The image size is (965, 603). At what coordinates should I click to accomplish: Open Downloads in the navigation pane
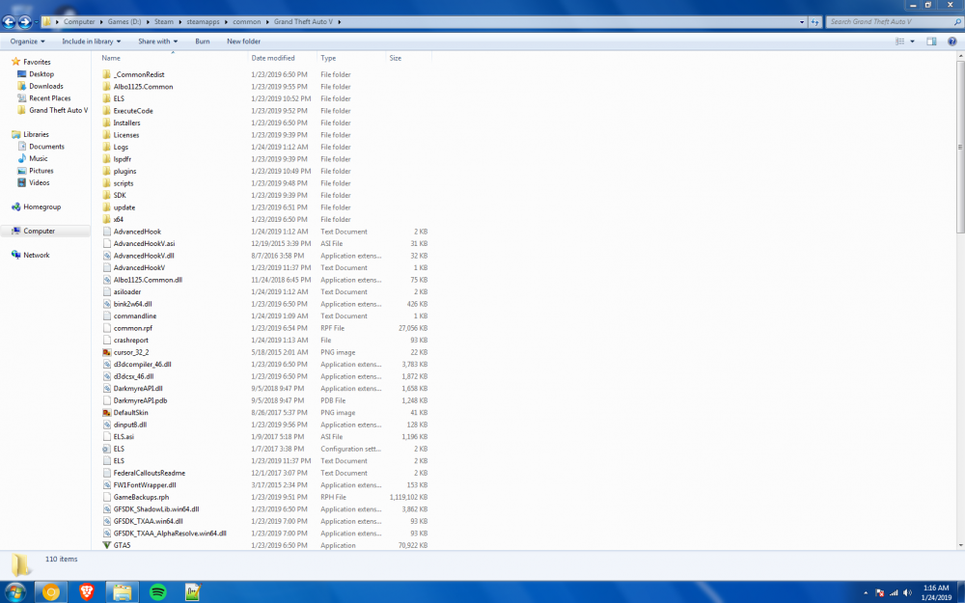(x=46, y=86)
